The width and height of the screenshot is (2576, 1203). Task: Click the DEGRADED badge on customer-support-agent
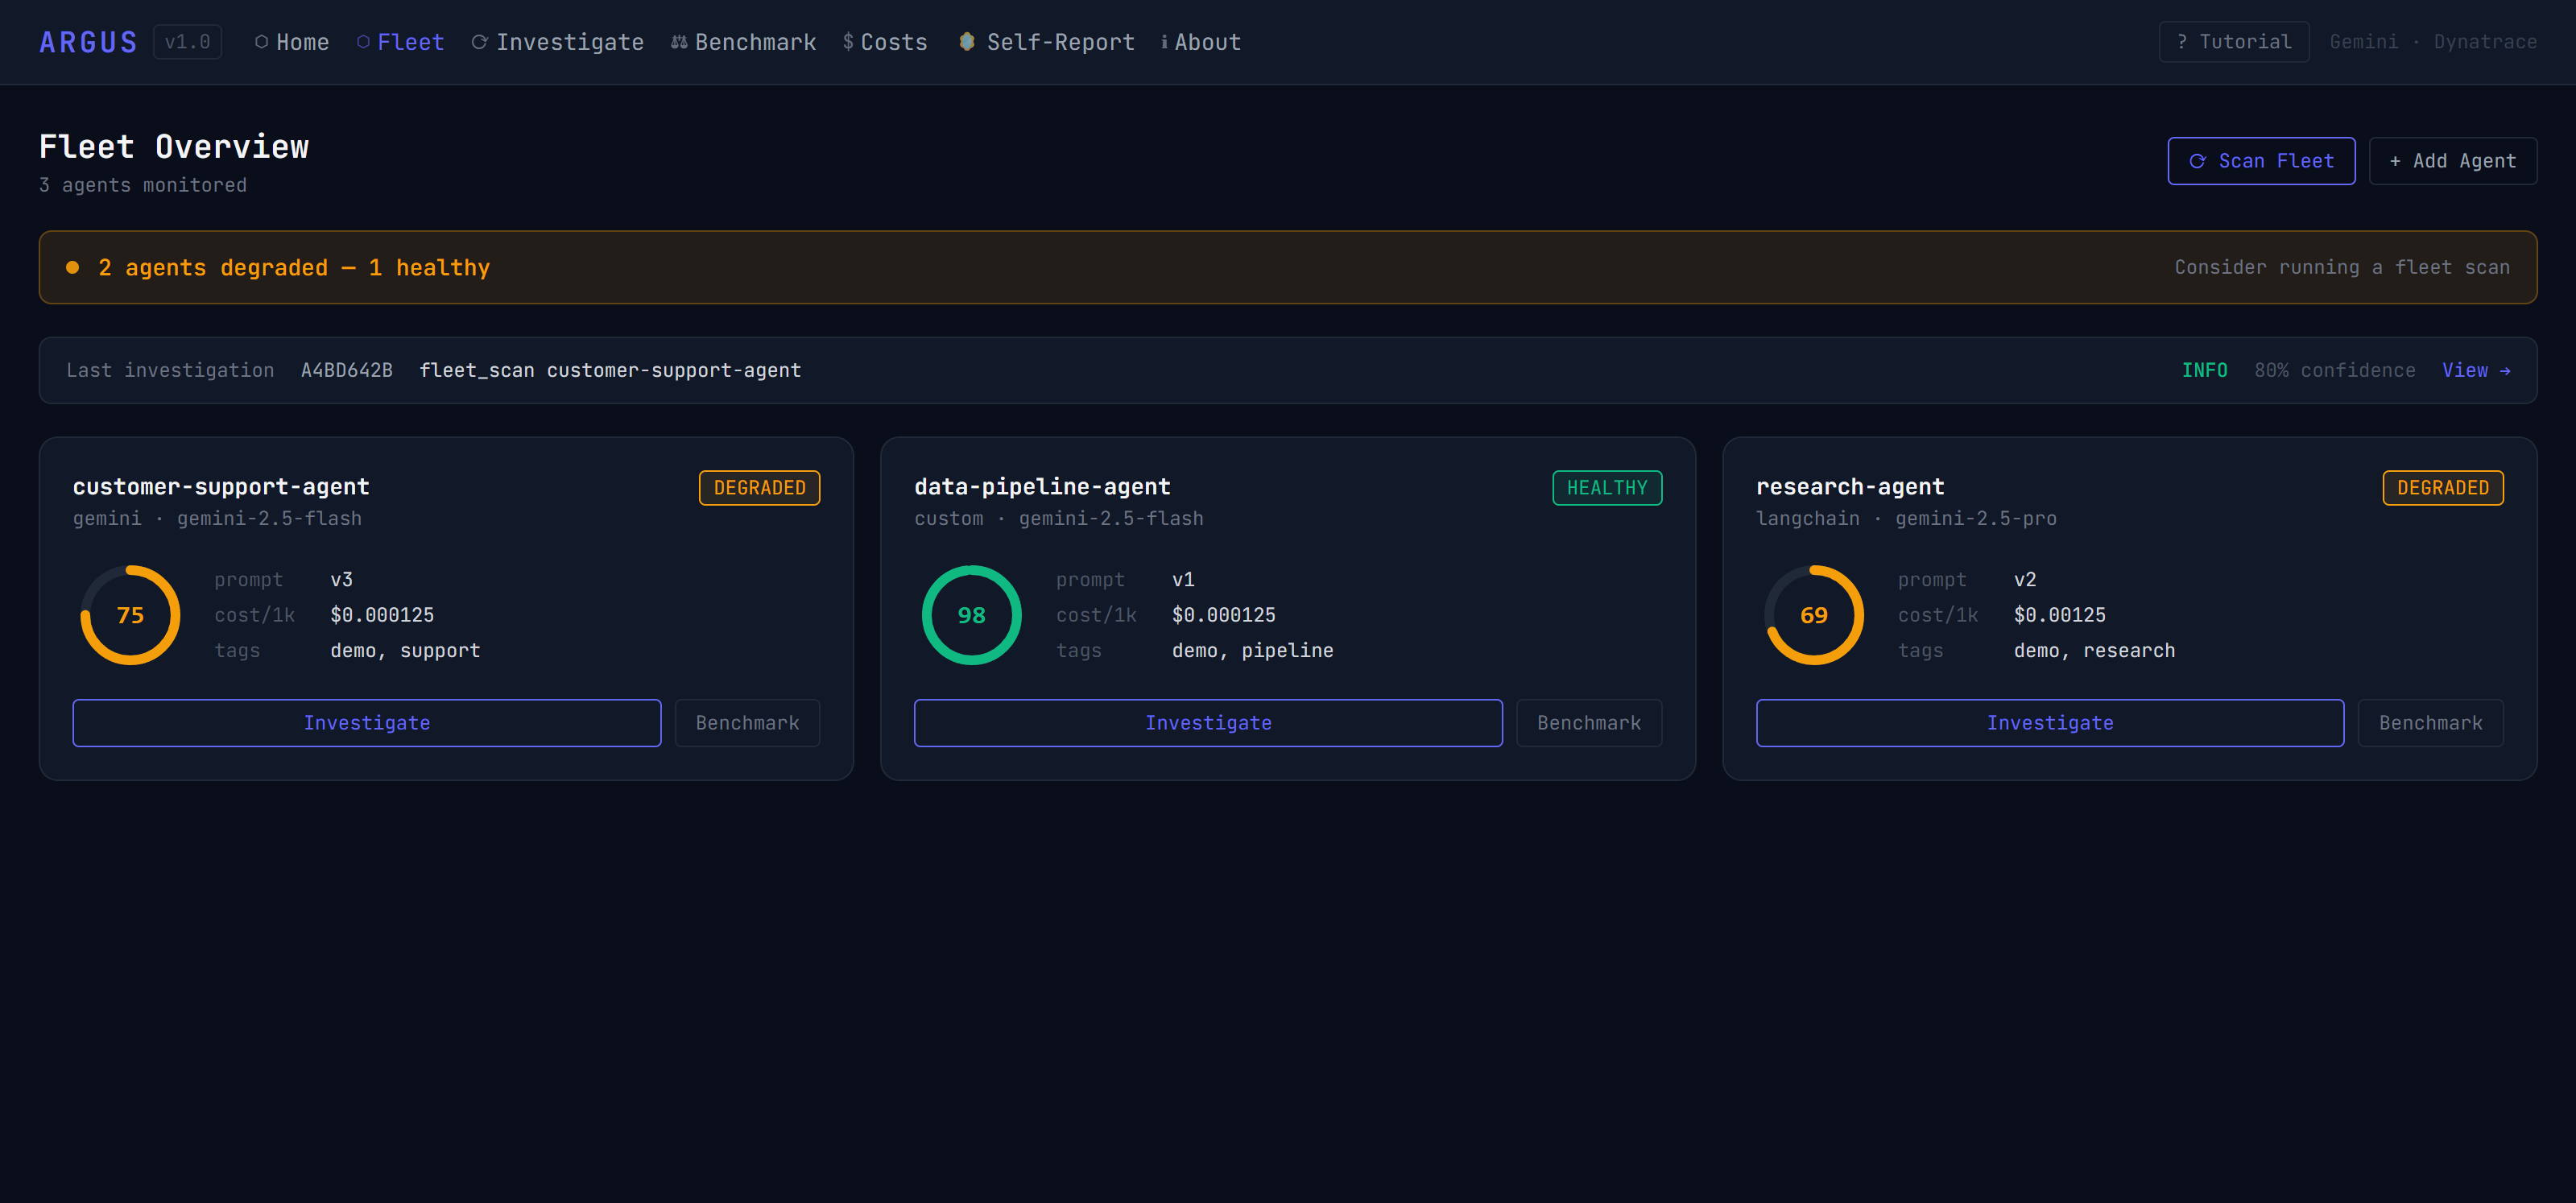759,488
